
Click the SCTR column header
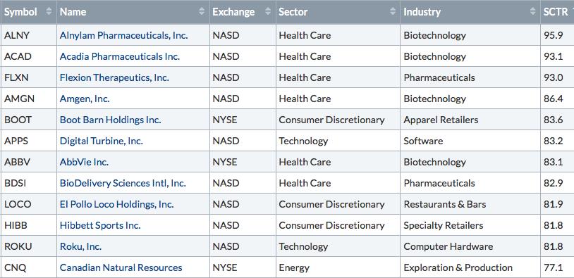(557, 12)
